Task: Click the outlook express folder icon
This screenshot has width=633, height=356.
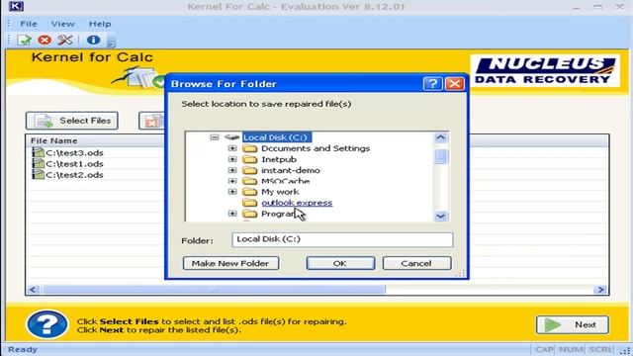Action: click(x=250, y=203)
